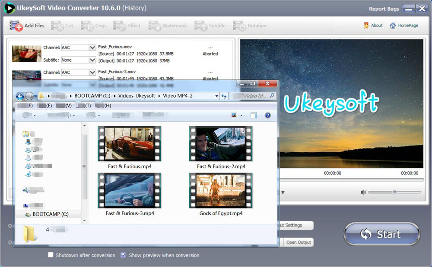The image size is (432, 267).
Task: Open the view mode dropdown arrow
Action: [x=241, y=116]
